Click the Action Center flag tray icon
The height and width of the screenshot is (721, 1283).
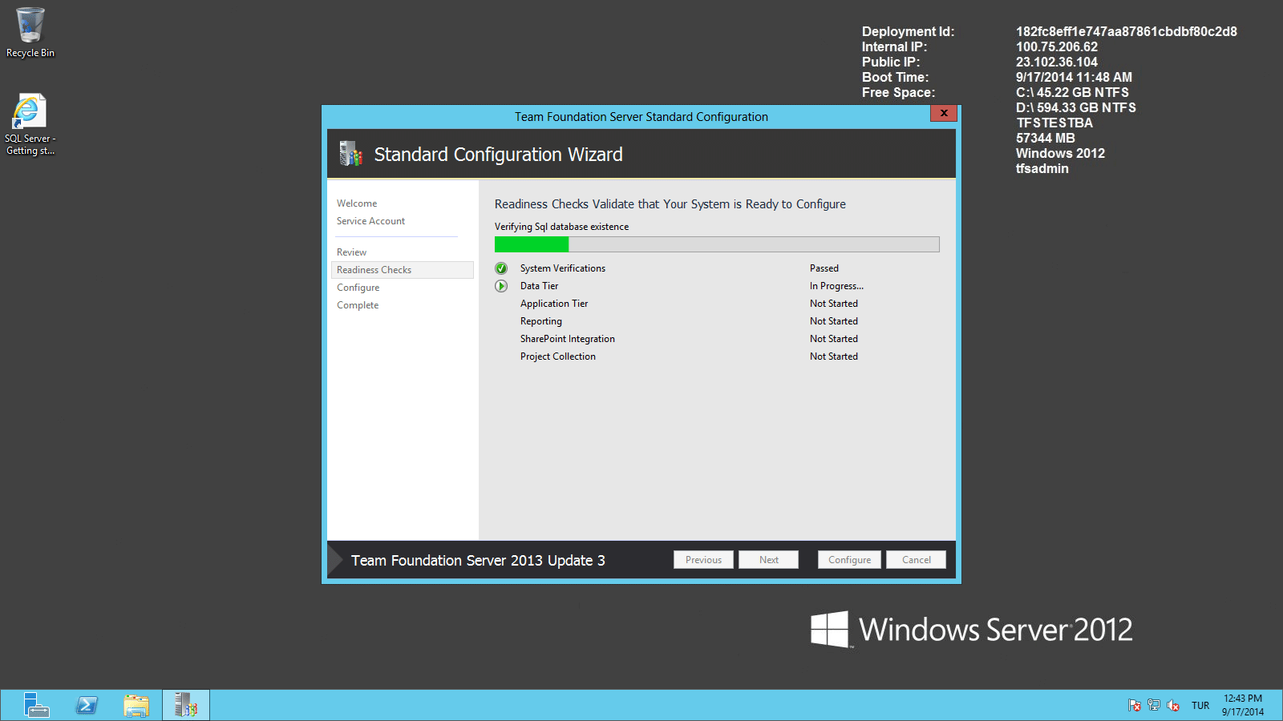(x=1134, y=706)
